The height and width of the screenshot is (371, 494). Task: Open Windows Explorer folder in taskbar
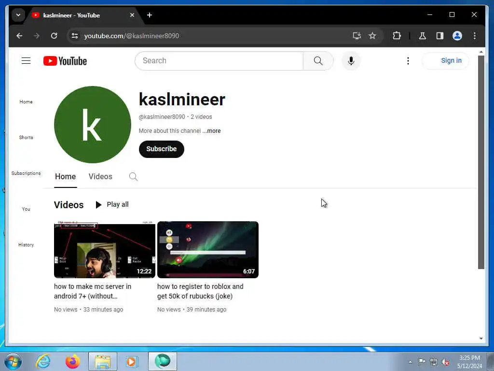tap(103, 361)
